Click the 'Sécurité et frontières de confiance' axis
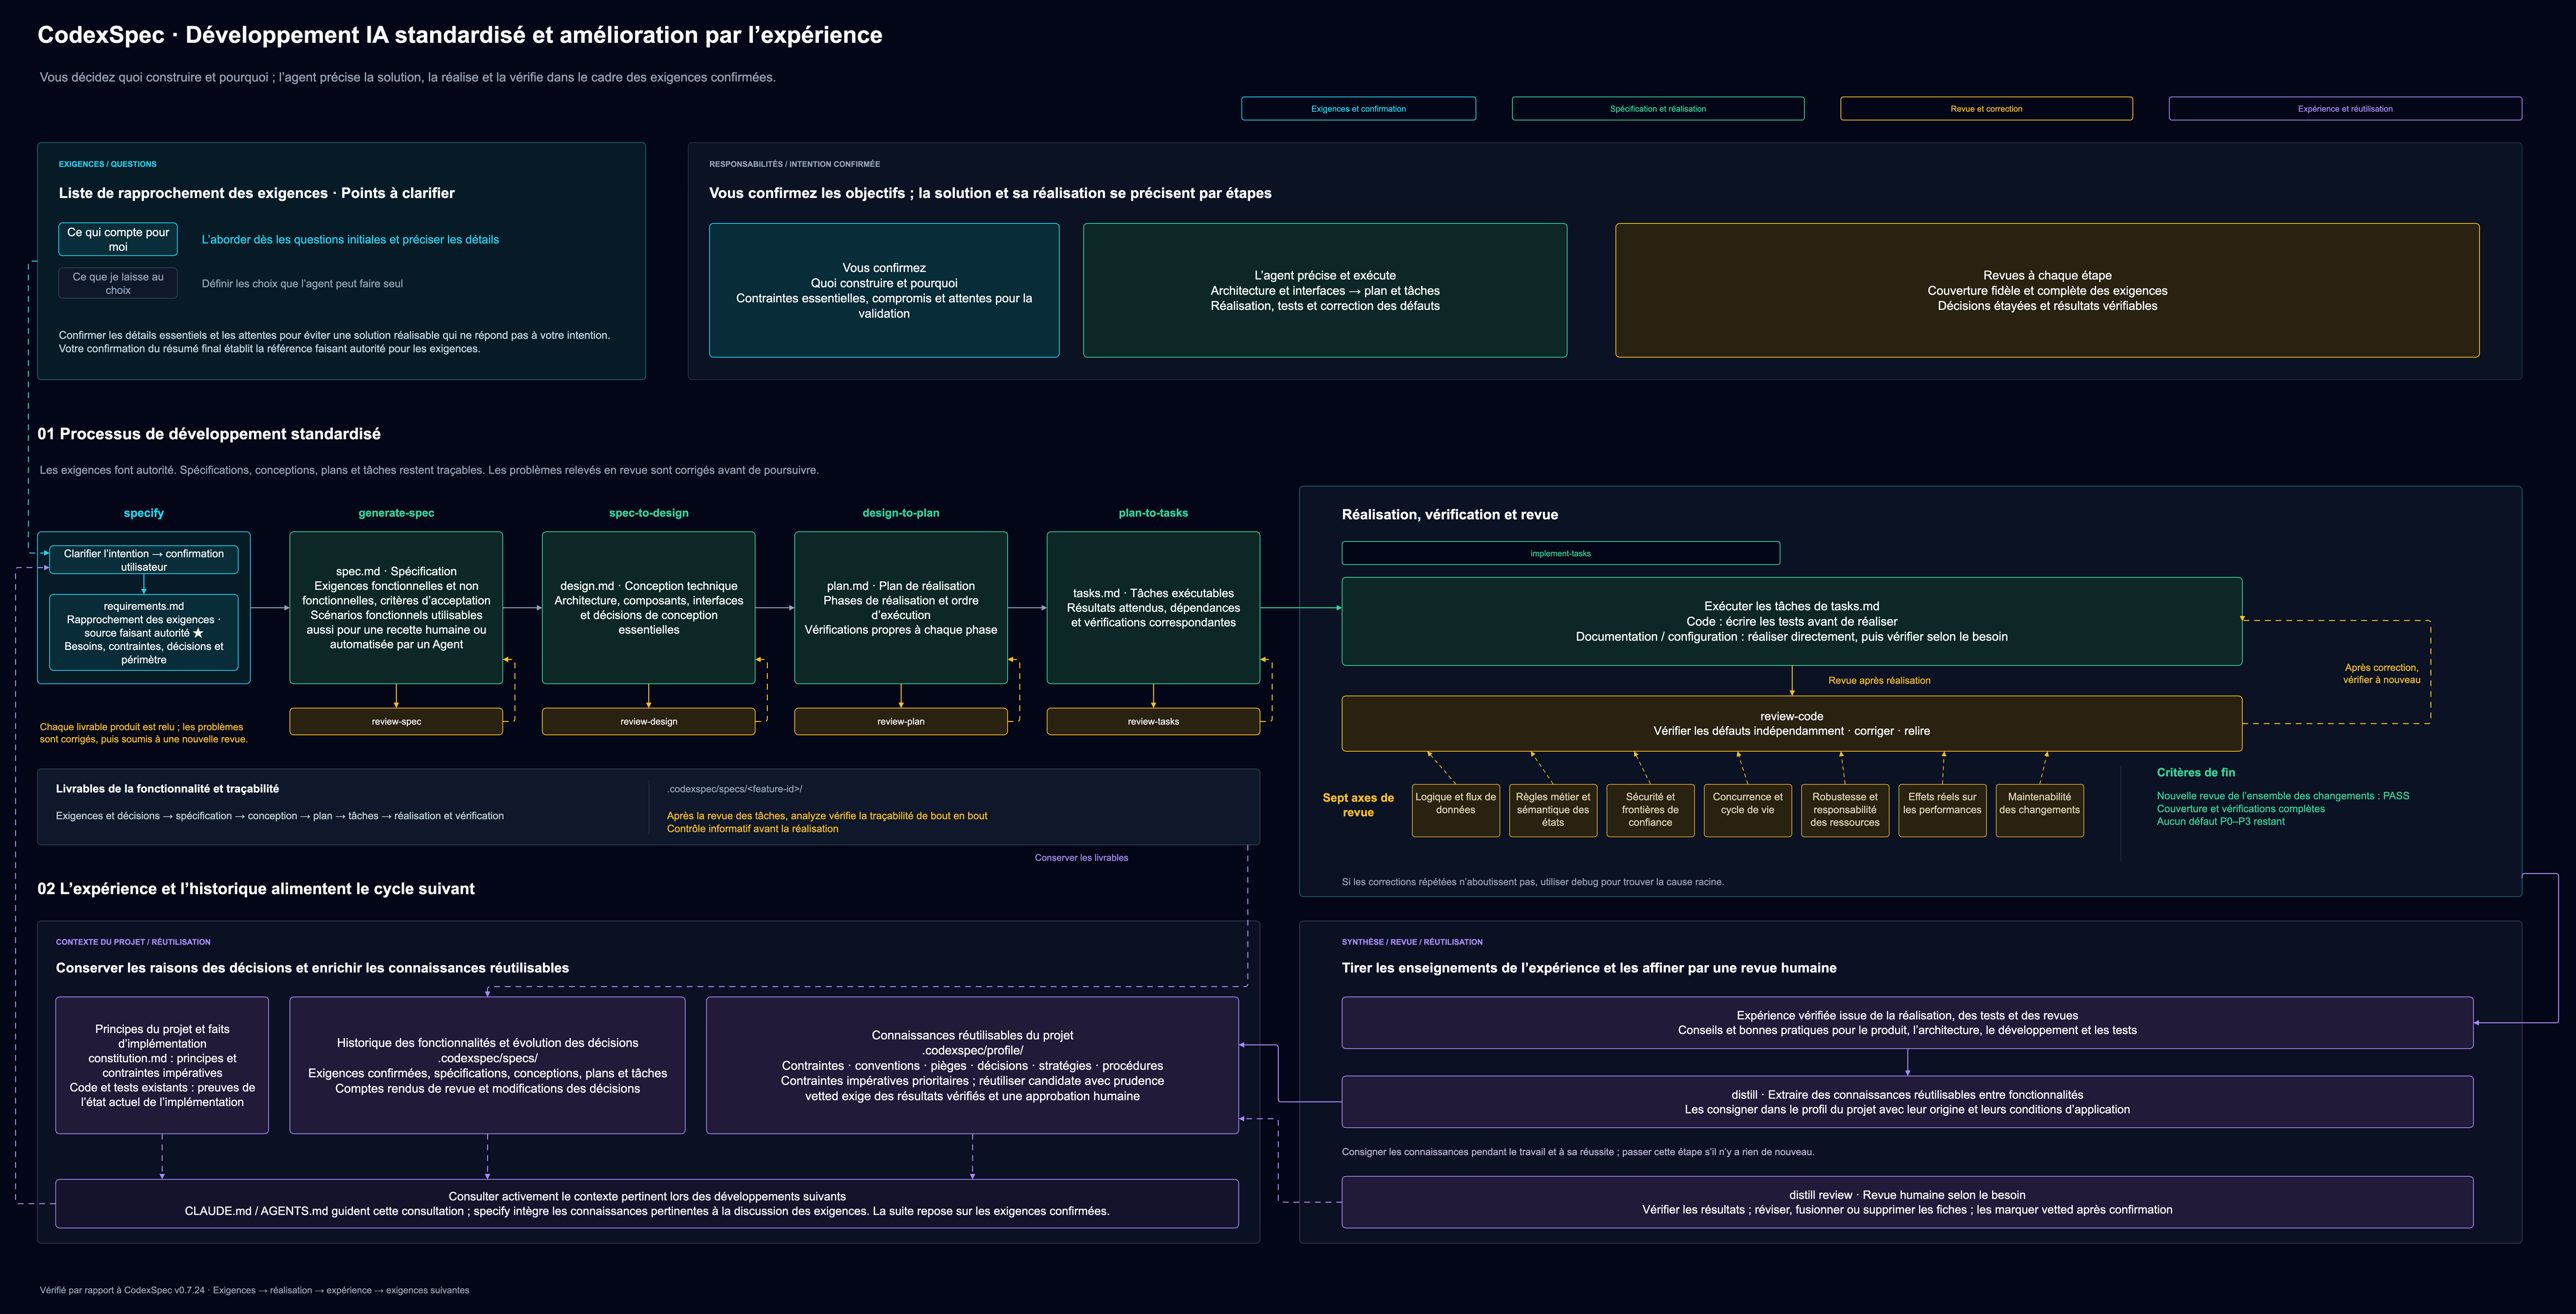The image size is (2576, 1314). point(1650,810)
